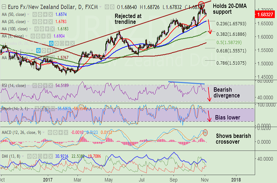277x183 pixels.
Task: Click the 'Bias lower' annotation text
Action: coord(228,118)
